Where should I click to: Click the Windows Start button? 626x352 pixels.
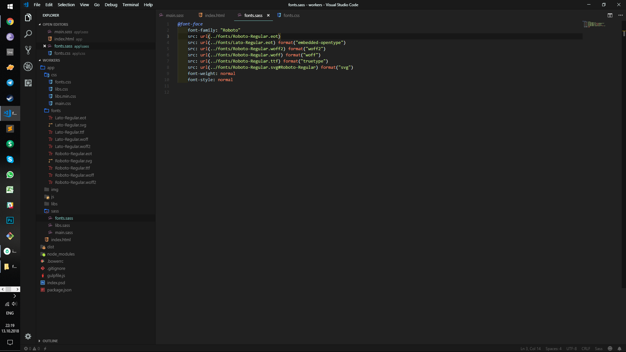[10, 6]
